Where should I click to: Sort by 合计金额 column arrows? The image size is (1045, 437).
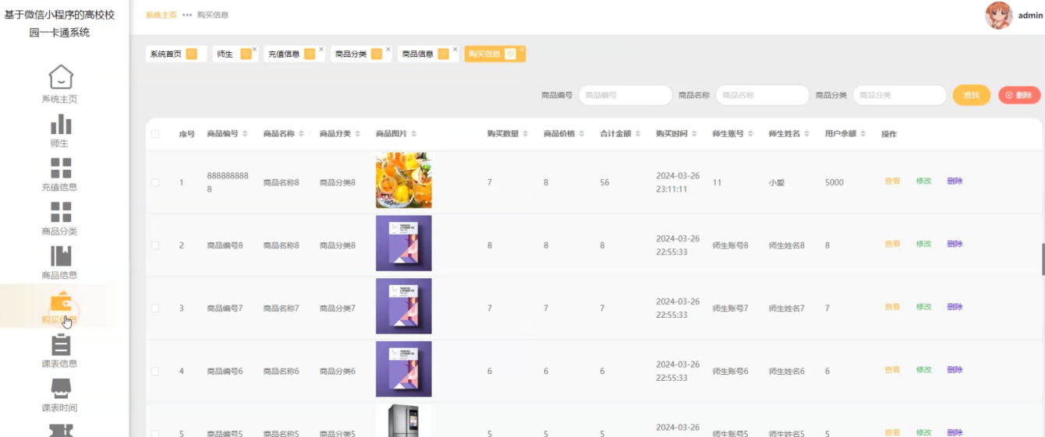pyautogui.click(x=637, y=134)
